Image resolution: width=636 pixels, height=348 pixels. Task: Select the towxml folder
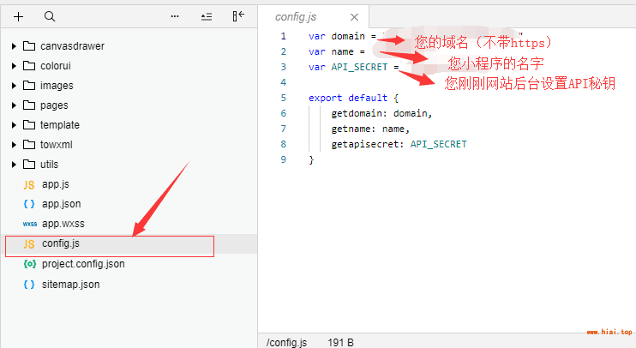point(57,145)
